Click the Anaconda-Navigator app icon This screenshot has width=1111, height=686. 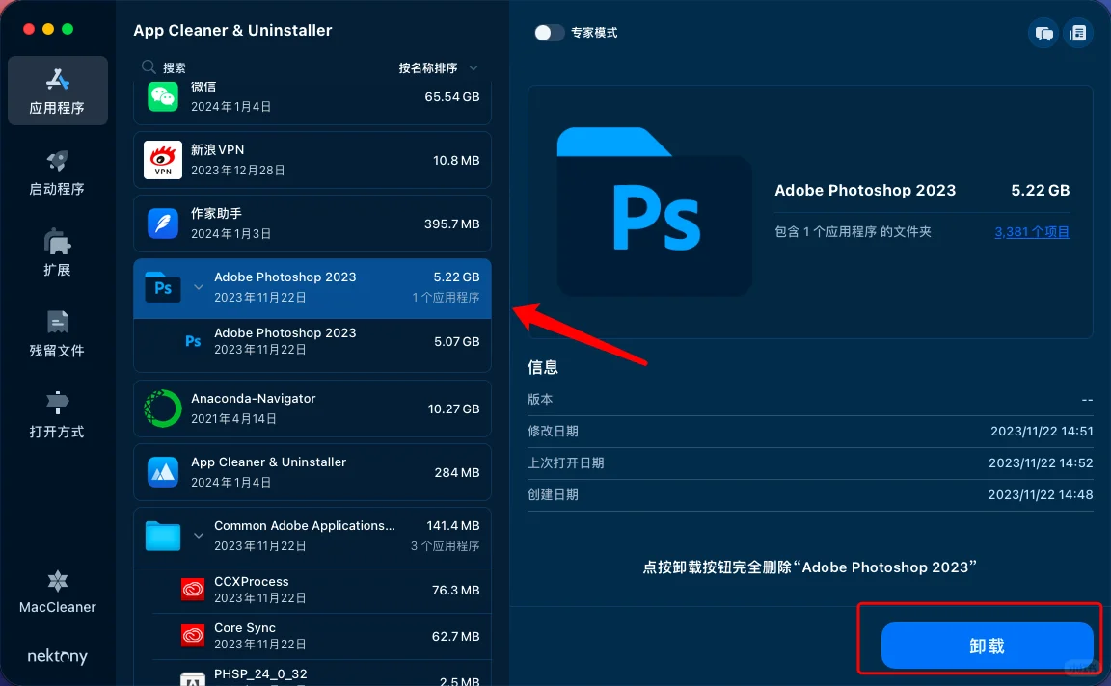coord(162,409)
